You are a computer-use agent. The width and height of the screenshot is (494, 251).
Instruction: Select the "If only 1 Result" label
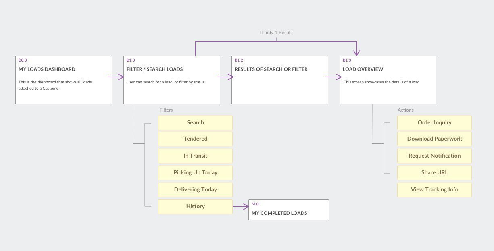point(276,33)
